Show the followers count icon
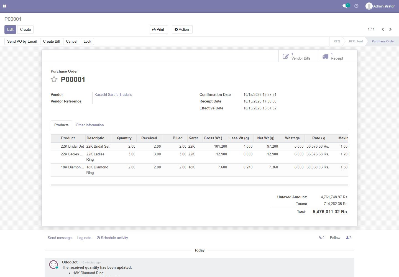Image resolution: width=399 pixels, height=277 pixels. point(349,238)
